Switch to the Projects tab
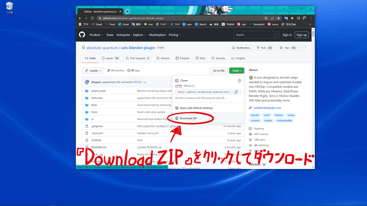 pyautogui.click(x=182, y=58)
